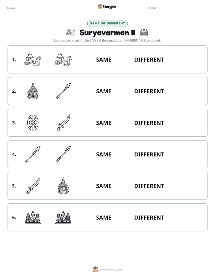The height and width of the screenshot is (278, 215).
Task: Choose DIFFERENT for pair 3
Action: coord(149,123)
